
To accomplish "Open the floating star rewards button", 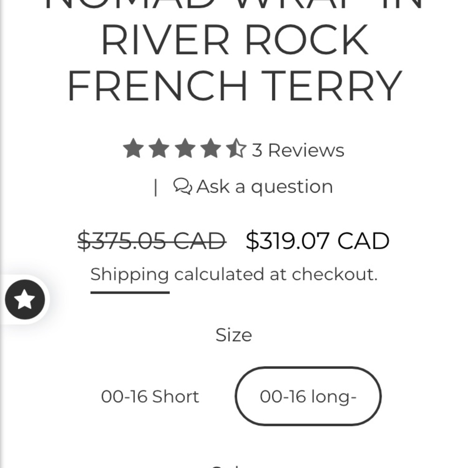I will (x=24, y=300).
